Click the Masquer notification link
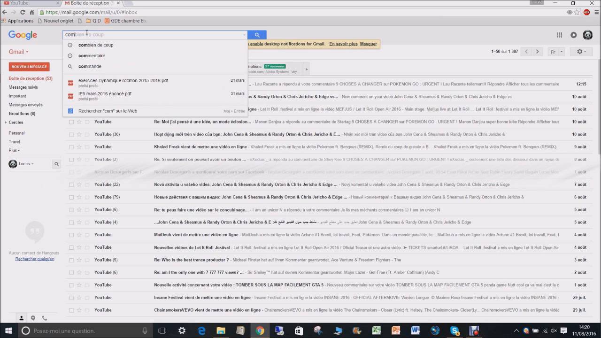Screen dimensions: 601x338 click(x=368, y=44)
